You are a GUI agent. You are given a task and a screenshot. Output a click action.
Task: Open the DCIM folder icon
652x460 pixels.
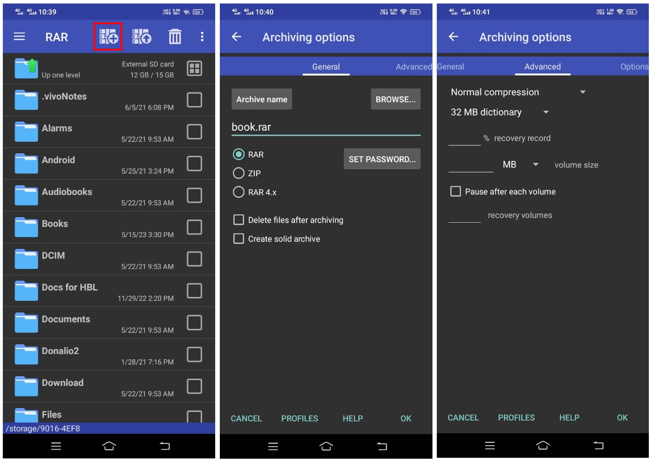pos(26,259)
